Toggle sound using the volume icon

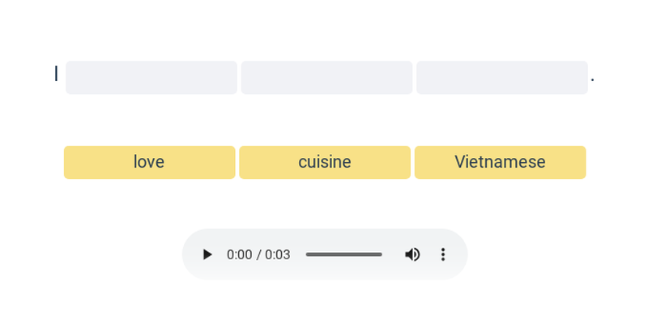[x=412, y=254]
